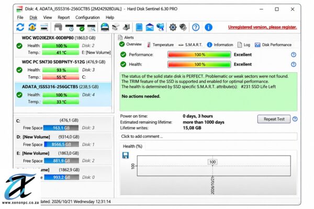This screenshot has height=209, width=314.
Task: Click the help icon beside Health Excellent
Action: click(x=294, y=64)
